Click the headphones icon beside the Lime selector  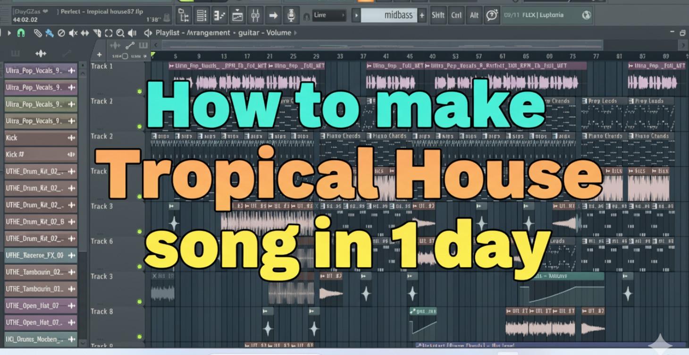[306, 17]
